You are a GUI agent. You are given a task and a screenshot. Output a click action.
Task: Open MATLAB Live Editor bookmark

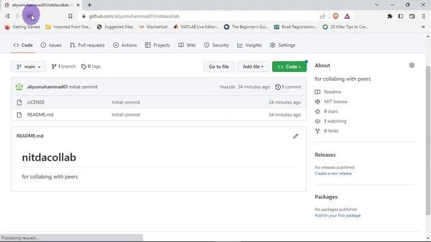click(196, 27)
